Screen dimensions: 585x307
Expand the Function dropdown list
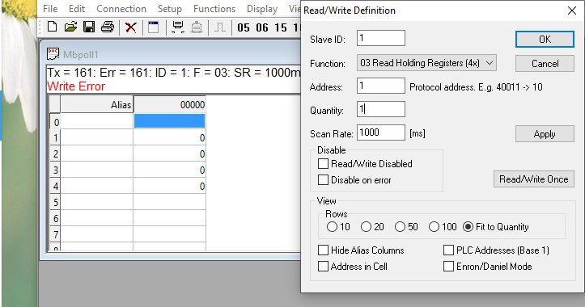490,63
